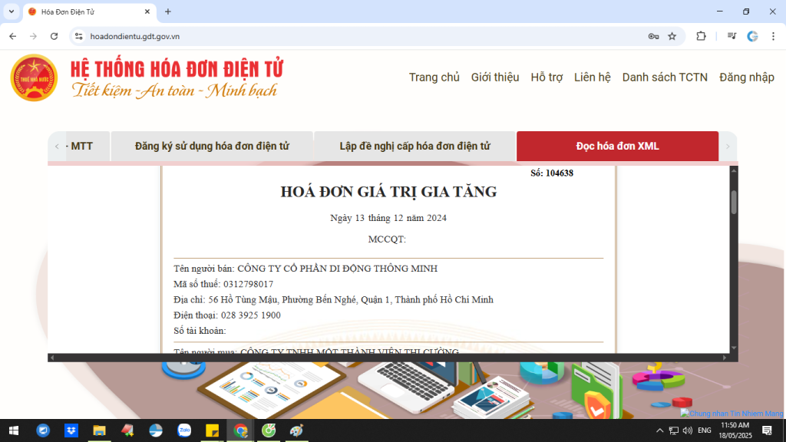Open File Explorer from taskbar
Screen dimensions: 786x442
pos(99,430)
